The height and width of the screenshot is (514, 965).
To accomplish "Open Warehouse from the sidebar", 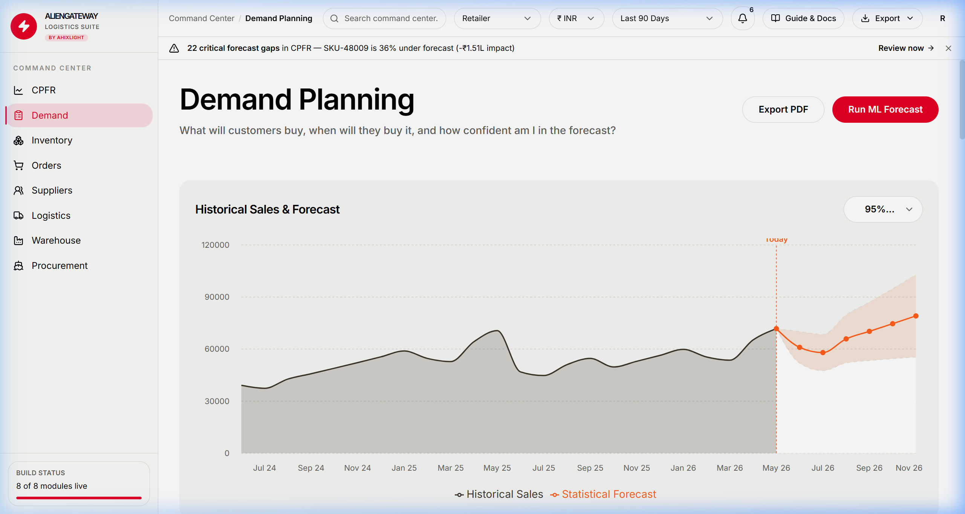I will pos(79,241).
